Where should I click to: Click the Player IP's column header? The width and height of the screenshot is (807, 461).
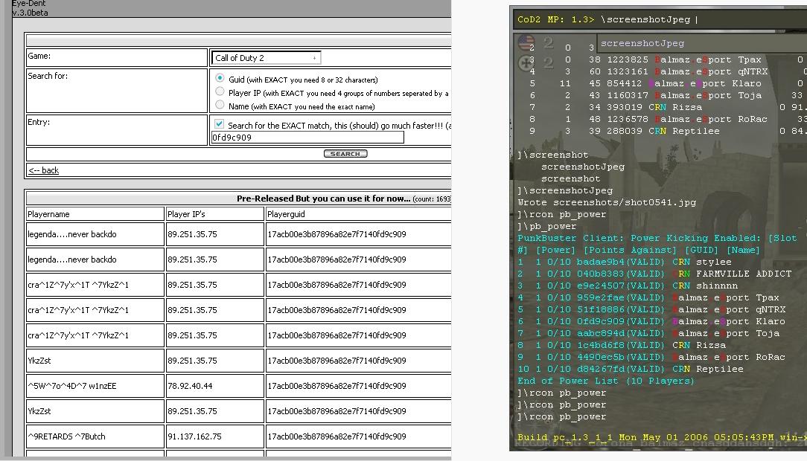(x=186, y=214)
